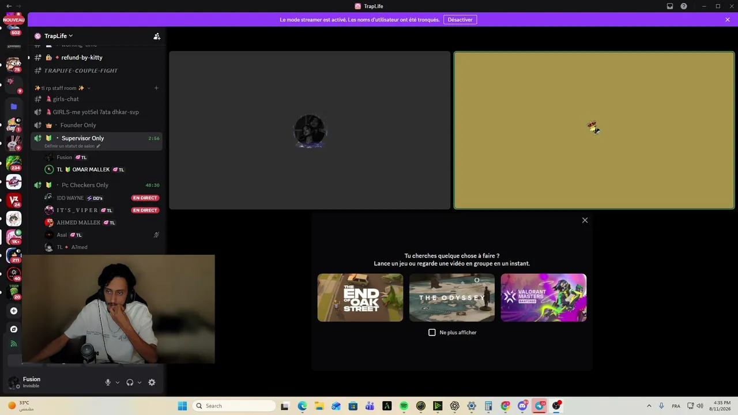Open the Valorant Masters Santiago video card
The image size is (738, 415).
coord(544,297)
